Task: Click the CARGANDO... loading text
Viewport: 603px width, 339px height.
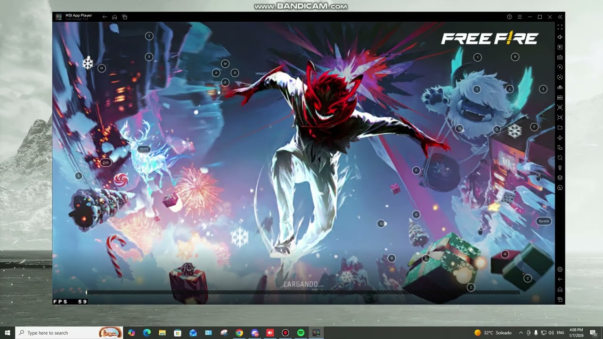Action: click(x=303, y=284)
